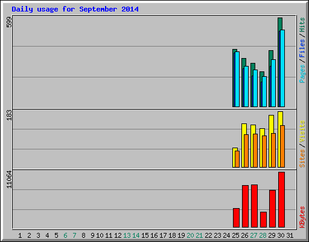The height and width of the screenshot is (242, 309).
Task: Click the 'Sites' legend label
Action: (x=302, y=159)
